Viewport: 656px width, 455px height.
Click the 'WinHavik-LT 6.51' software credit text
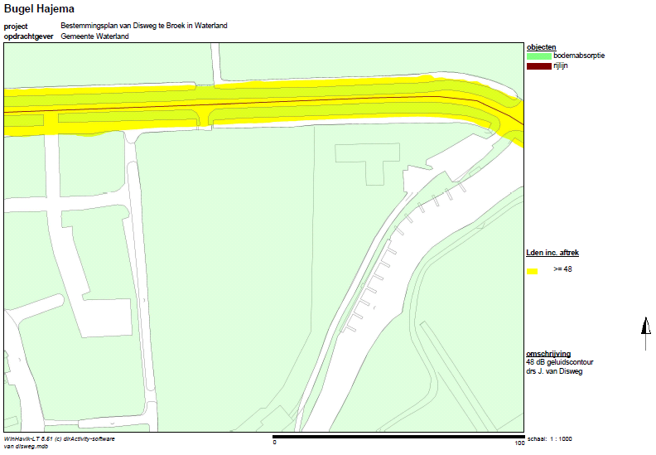[59, 439]
